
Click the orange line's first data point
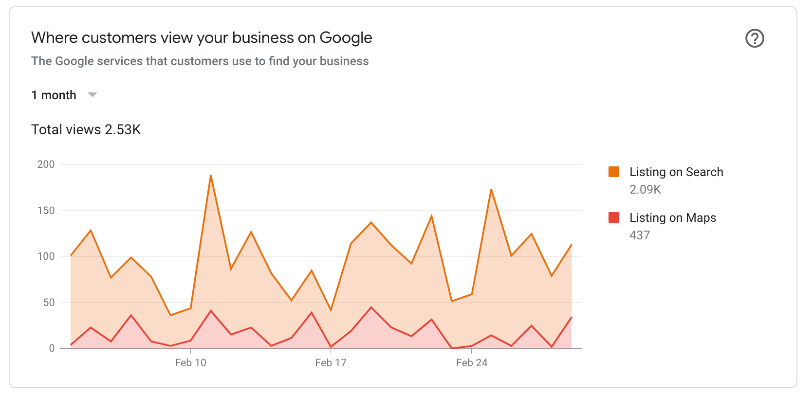coord(71,255)
